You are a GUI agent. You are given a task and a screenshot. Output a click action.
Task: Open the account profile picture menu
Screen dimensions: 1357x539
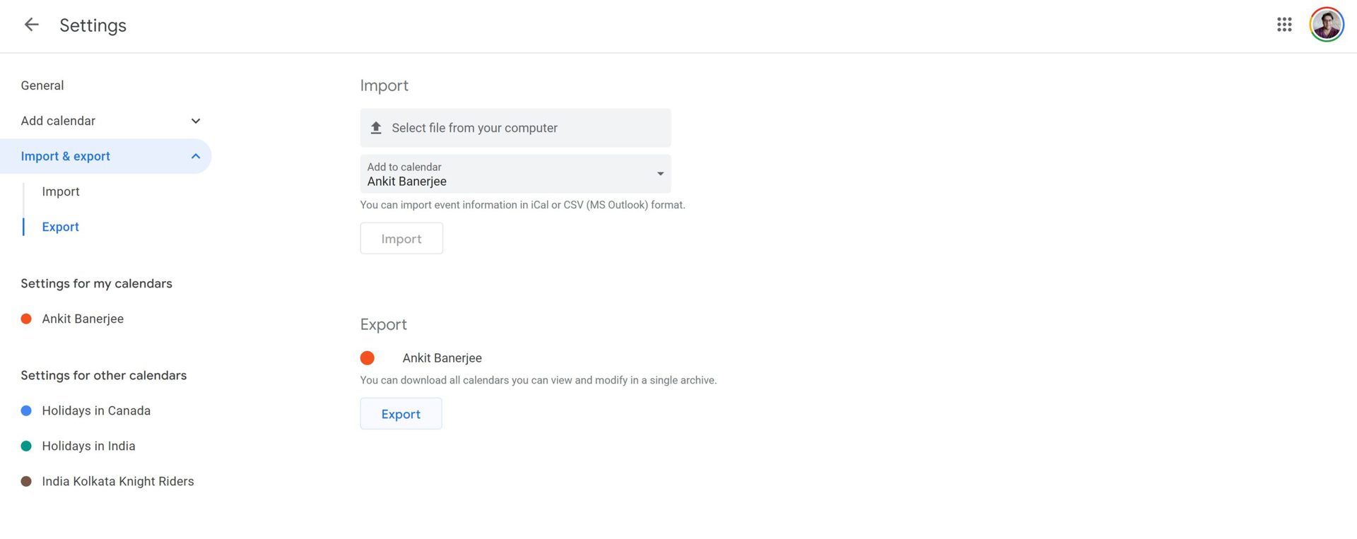(x=1326, y=25)
